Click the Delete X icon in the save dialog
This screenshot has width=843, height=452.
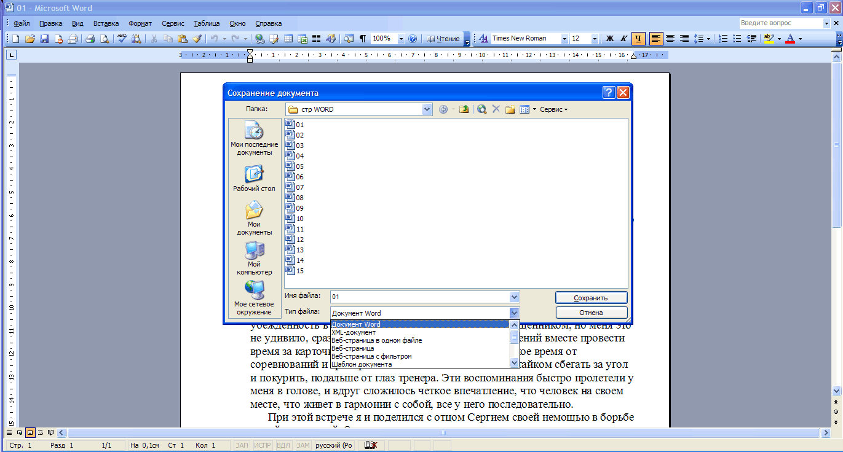point(496,109)
